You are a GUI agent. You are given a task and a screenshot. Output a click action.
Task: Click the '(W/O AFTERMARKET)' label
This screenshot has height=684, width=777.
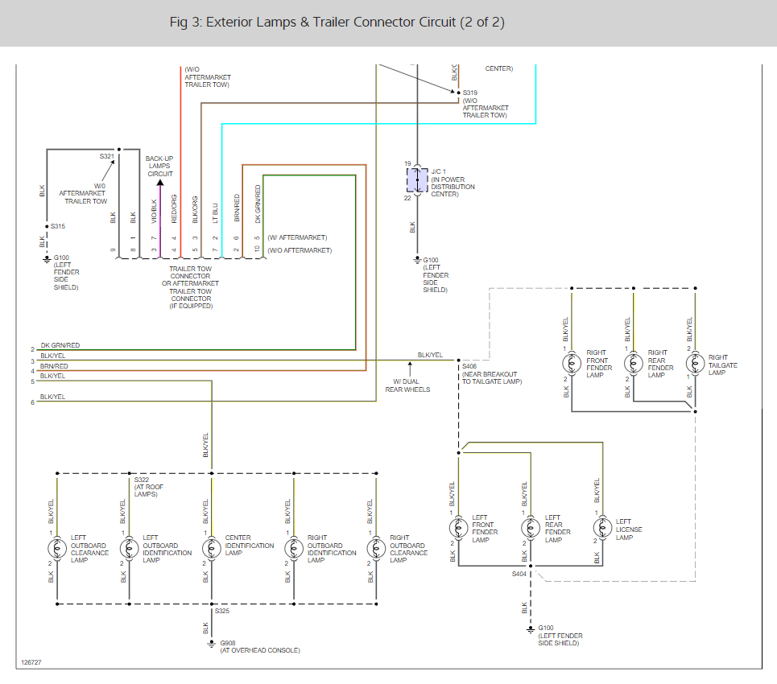tap(300, 250)
